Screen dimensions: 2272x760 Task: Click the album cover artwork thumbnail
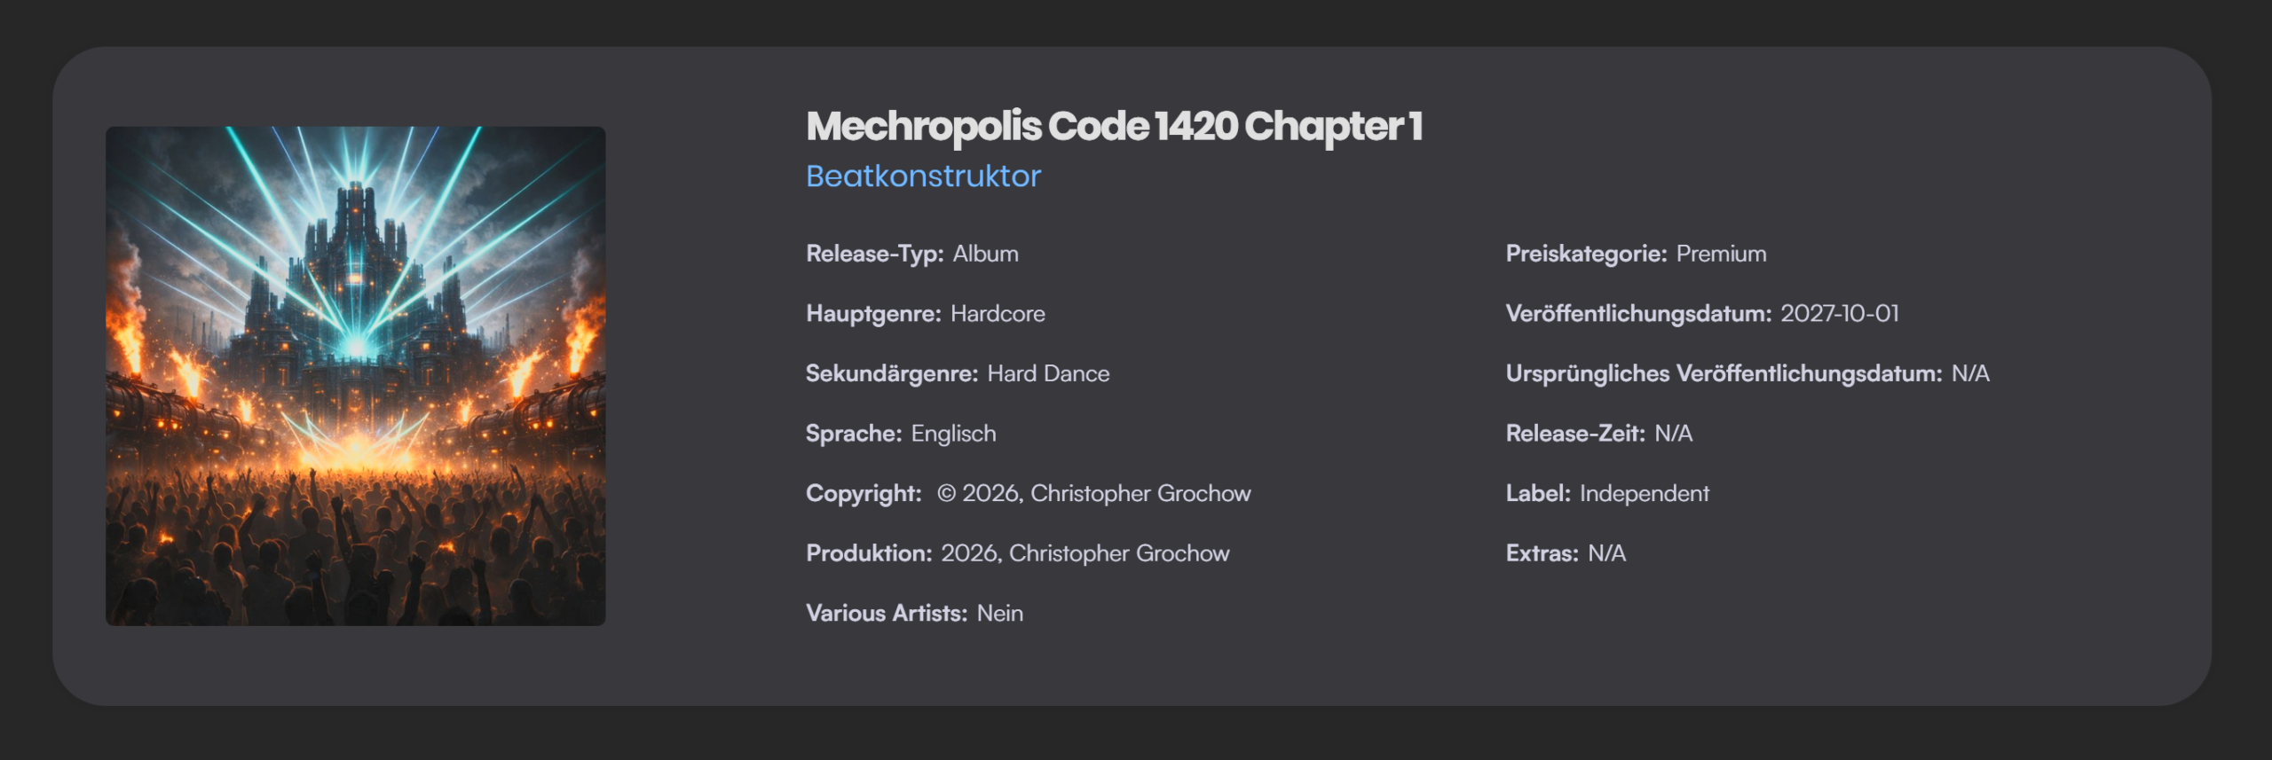coord(355,376)
